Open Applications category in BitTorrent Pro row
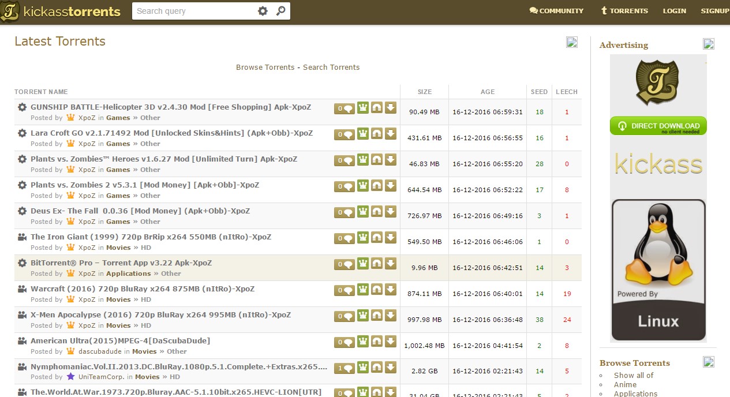730x397 pixels. coord(128,274)
